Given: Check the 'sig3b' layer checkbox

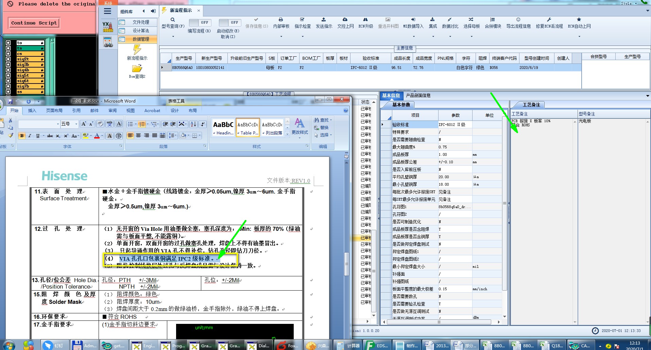Looking at the screenshot, I should tap(8, 65).
